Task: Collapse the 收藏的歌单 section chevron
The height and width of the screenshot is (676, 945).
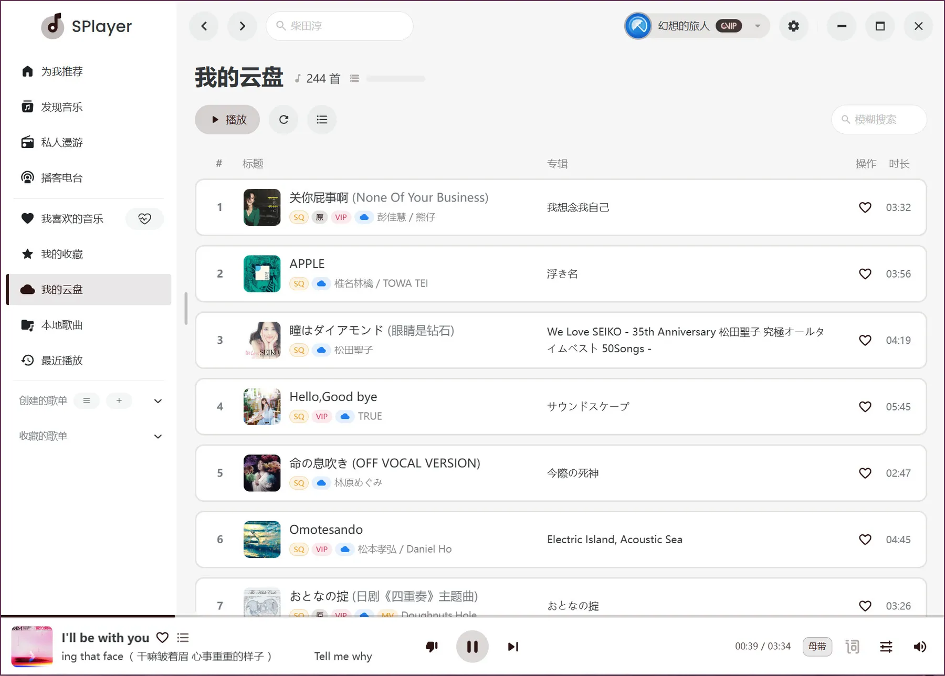Action: [x=157, y=437]
